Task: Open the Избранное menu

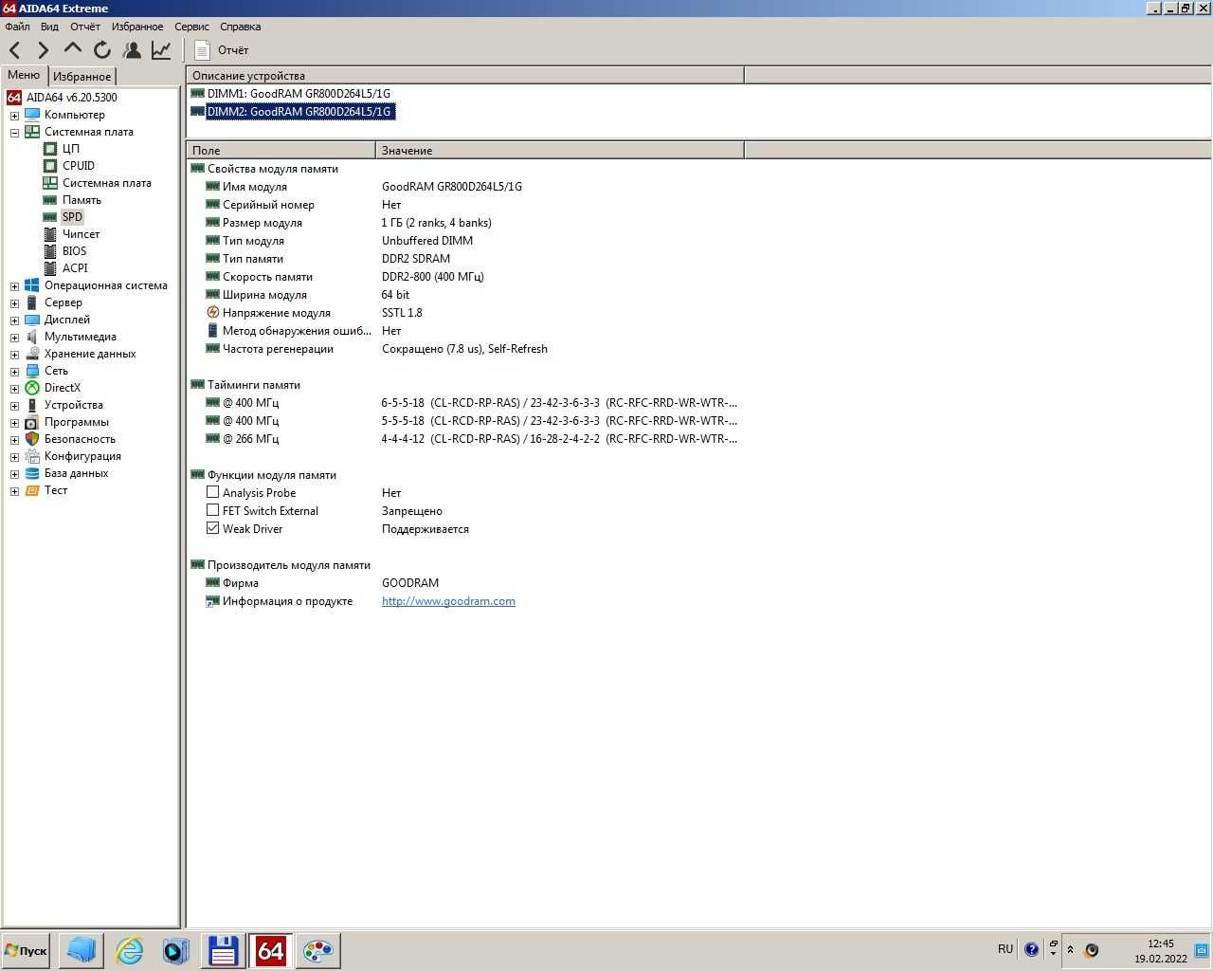Action: point(136,27)
